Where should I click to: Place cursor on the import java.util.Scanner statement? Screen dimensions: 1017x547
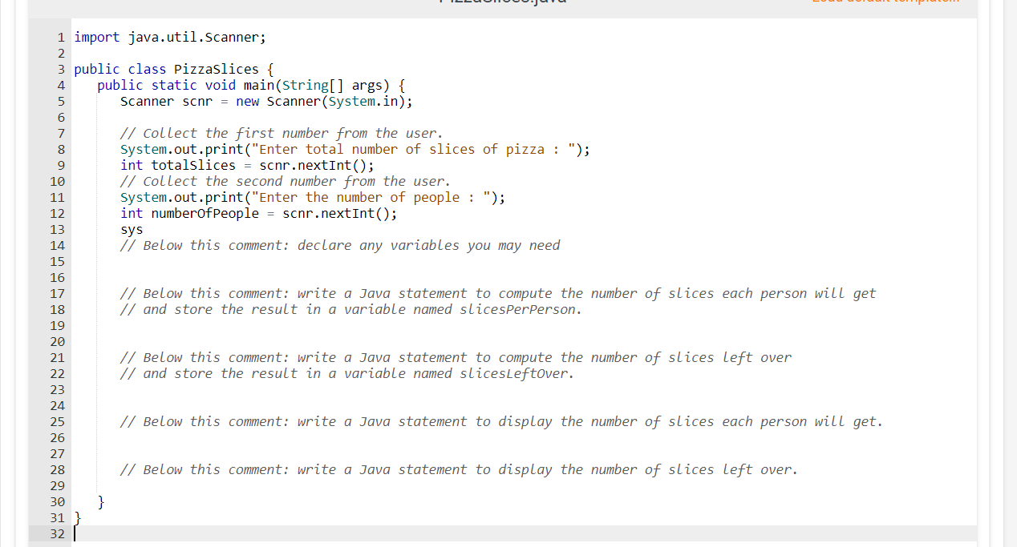click(169, 37)
